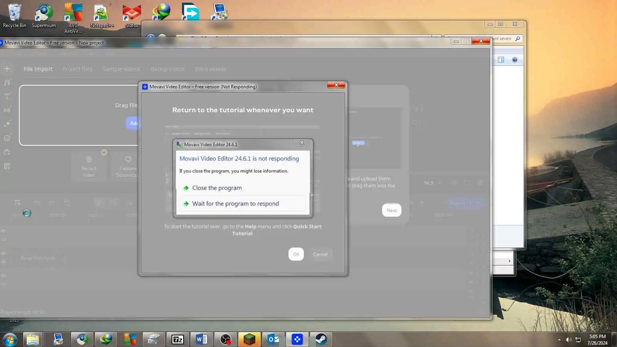Open the Recycle Bin desktop icon

15,15
